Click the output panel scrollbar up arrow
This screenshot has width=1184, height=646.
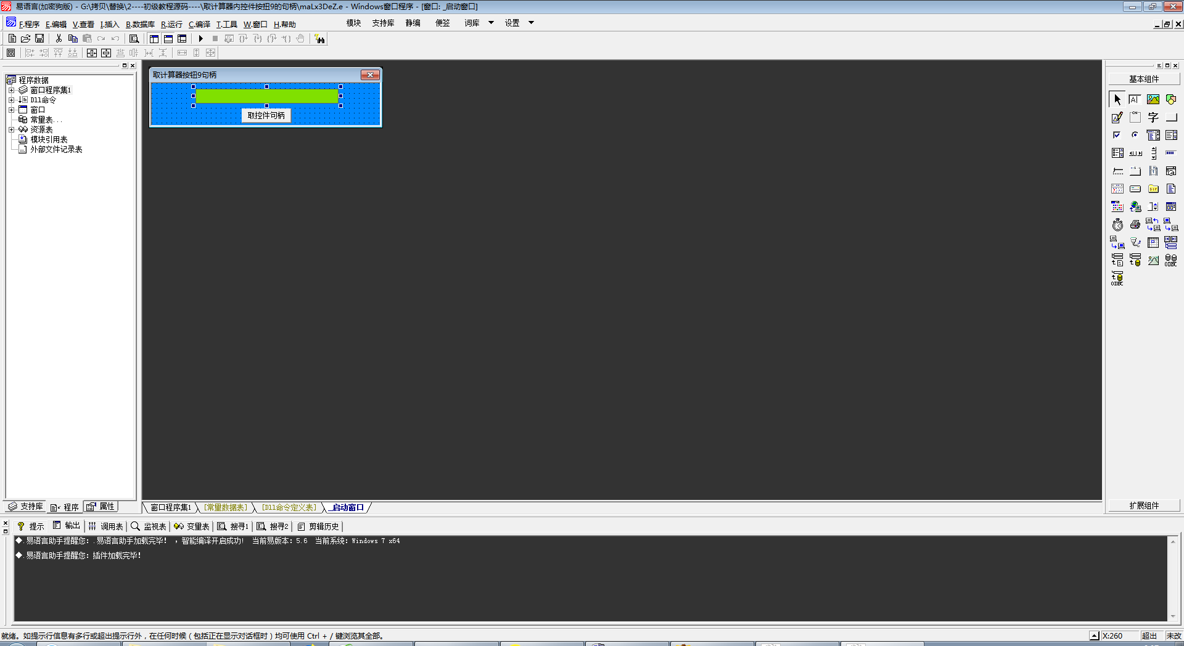tap(1173, 541)
